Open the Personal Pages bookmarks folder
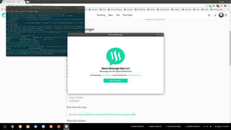 pos(115,9)
